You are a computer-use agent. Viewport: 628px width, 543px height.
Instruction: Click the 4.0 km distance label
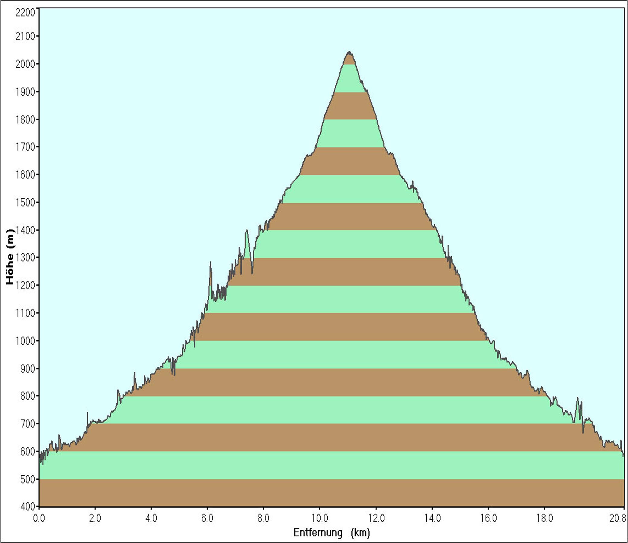(x=151, y=519)
